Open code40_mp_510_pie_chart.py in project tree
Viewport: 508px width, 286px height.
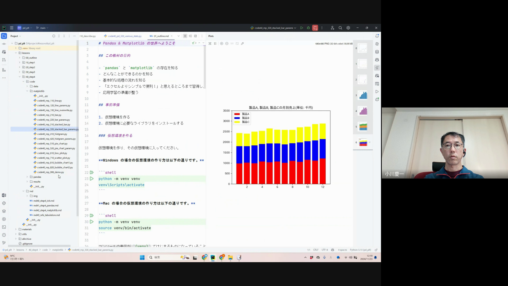click(x=52, y=144)
